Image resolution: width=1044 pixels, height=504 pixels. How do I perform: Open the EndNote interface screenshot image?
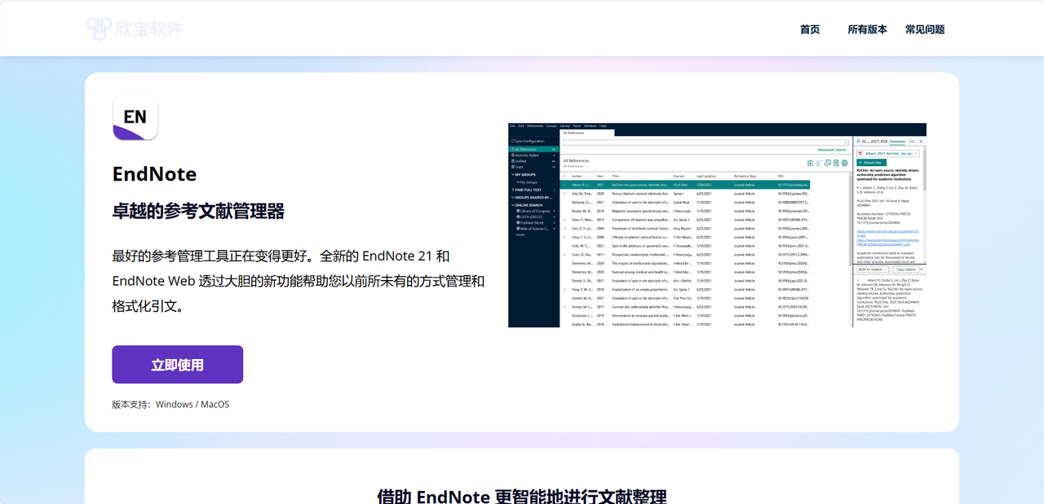(717, 226)
